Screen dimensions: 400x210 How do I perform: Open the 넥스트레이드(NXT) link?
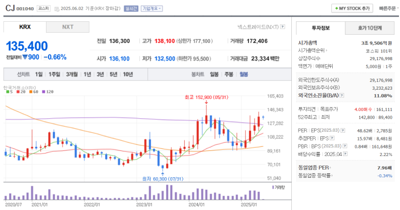(258, 27)
